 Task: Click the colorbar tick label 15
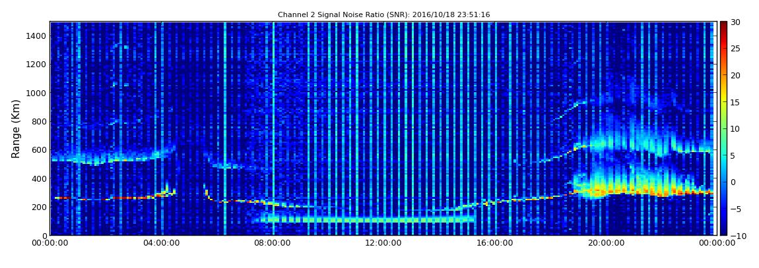coord(736,102)
